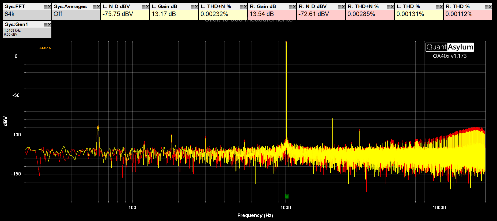Select the 13.17 dB gain reading
Screen dimensions: 497x221
[164, 14]
